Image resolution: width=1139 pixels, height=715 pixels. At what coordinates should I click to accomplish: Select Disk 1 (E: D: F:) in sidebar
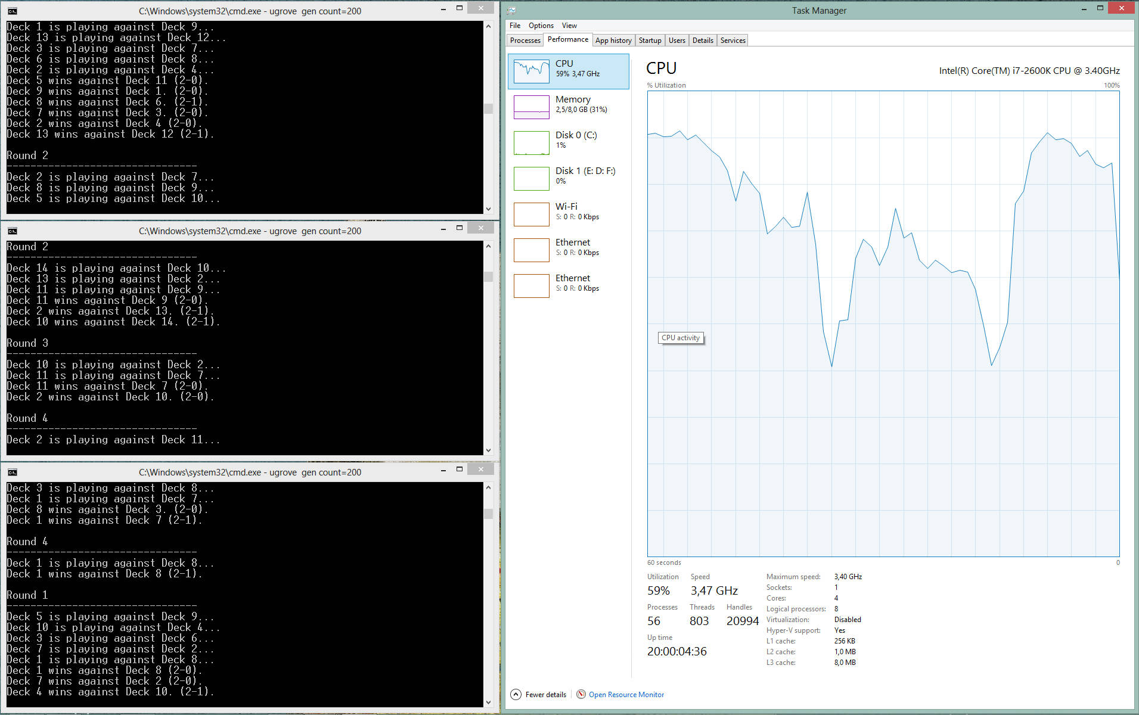coord(569,178)
